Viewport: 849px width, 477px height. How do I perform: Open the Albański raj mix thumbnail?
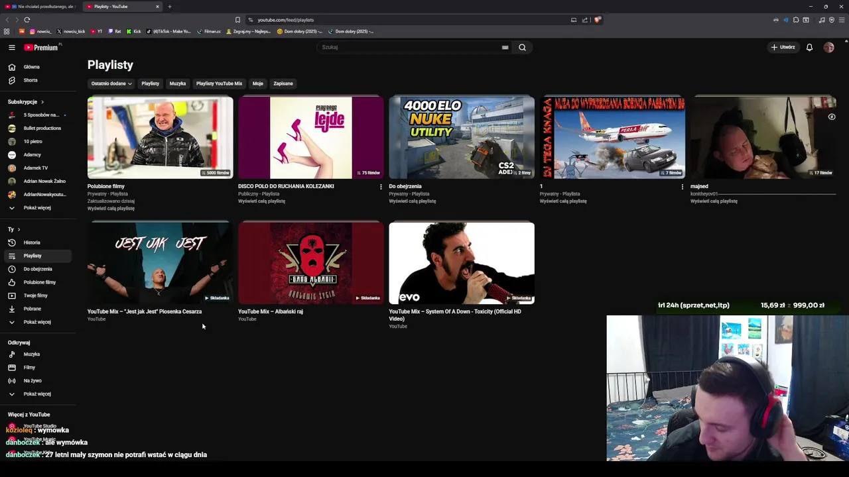[310, 263]
